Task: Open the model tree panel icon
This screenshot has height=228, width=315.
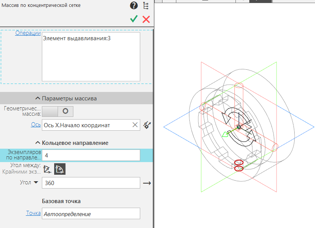Action: click(x=146, y=6)
